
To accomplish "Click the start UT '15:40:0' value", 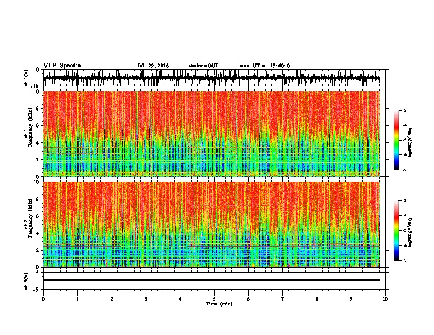I will click(280, 66).
